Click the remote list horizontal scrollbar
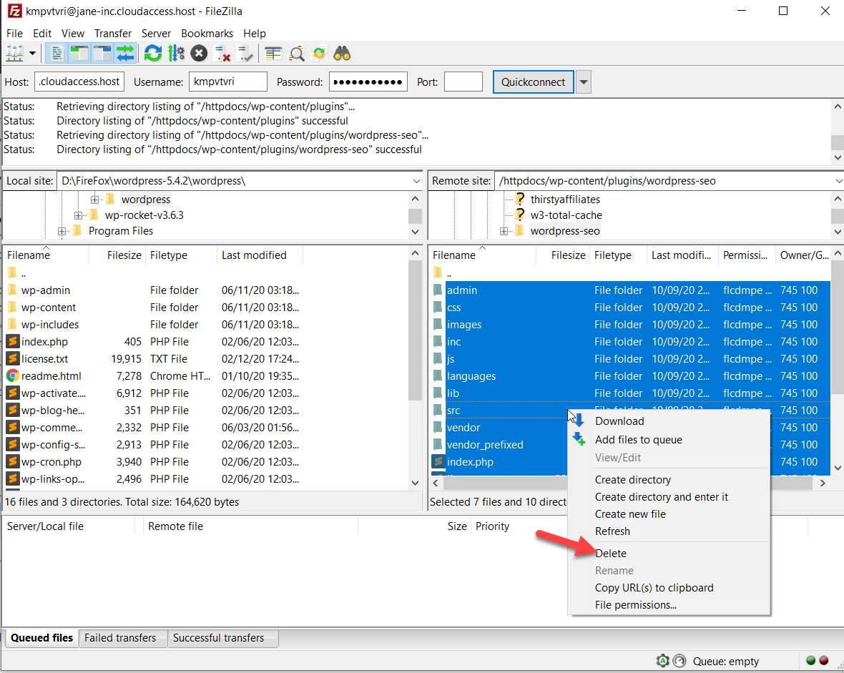 pos(627,483)
